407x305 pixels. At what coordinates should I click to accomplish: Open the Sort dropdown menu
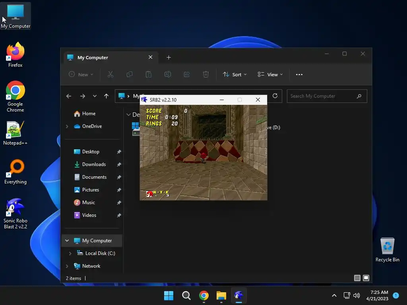click(x=235, y=74)
